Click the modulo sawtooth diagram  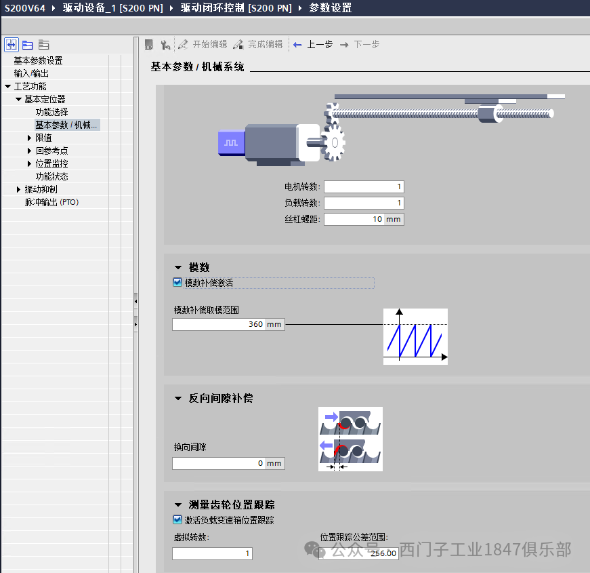[x=415, y=336]
